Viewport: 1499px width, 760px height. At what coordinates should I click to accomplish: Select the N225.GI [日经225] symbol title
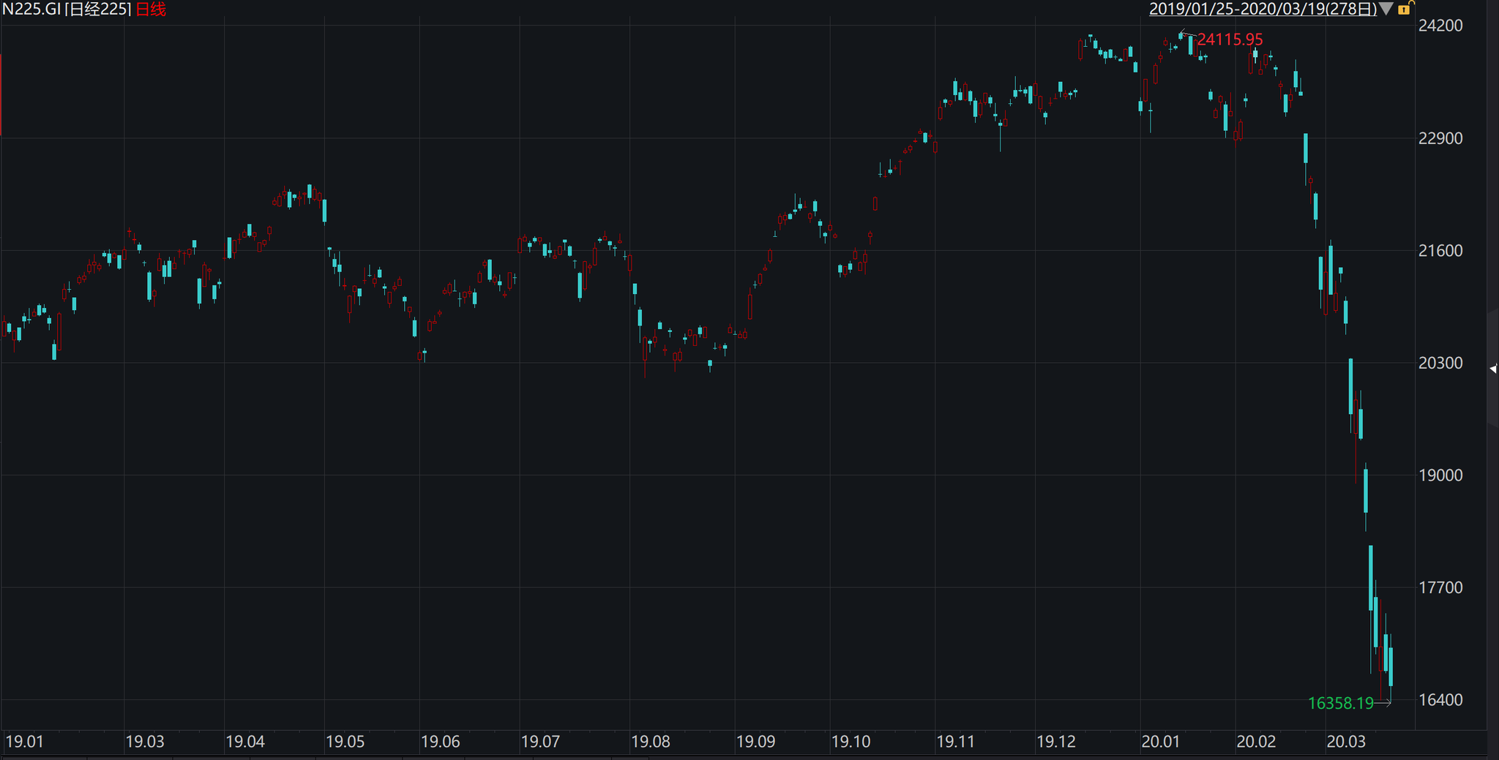click(67, 9)
